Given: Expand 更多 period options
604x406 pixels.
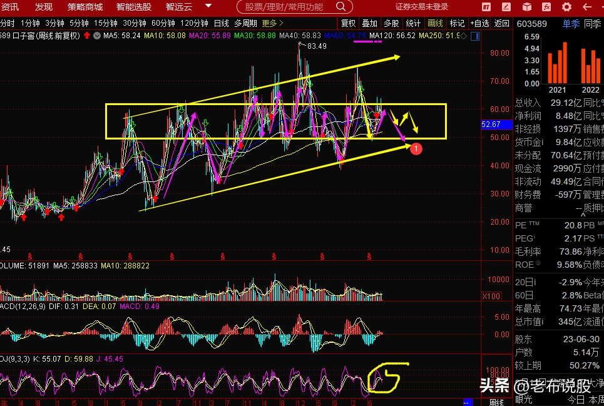Looking at the screenshot, I should (x=272, y=24).
